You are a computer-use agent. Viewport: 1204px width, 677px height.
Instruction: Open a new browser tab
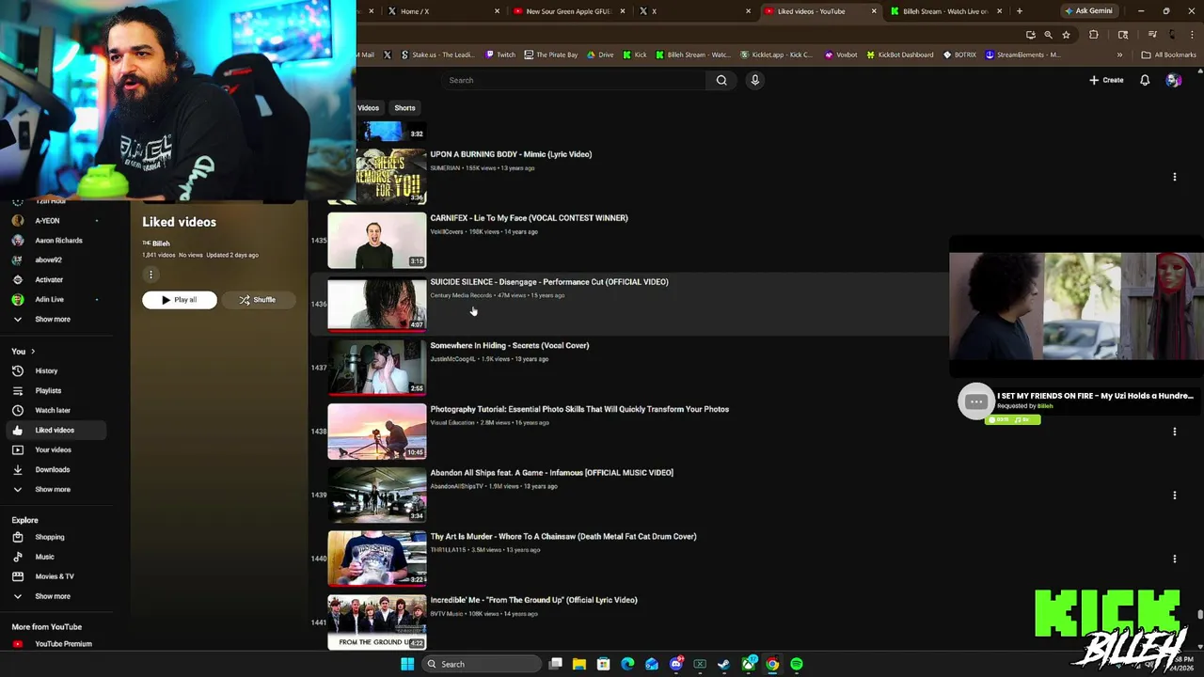(x=1019, y=11)
